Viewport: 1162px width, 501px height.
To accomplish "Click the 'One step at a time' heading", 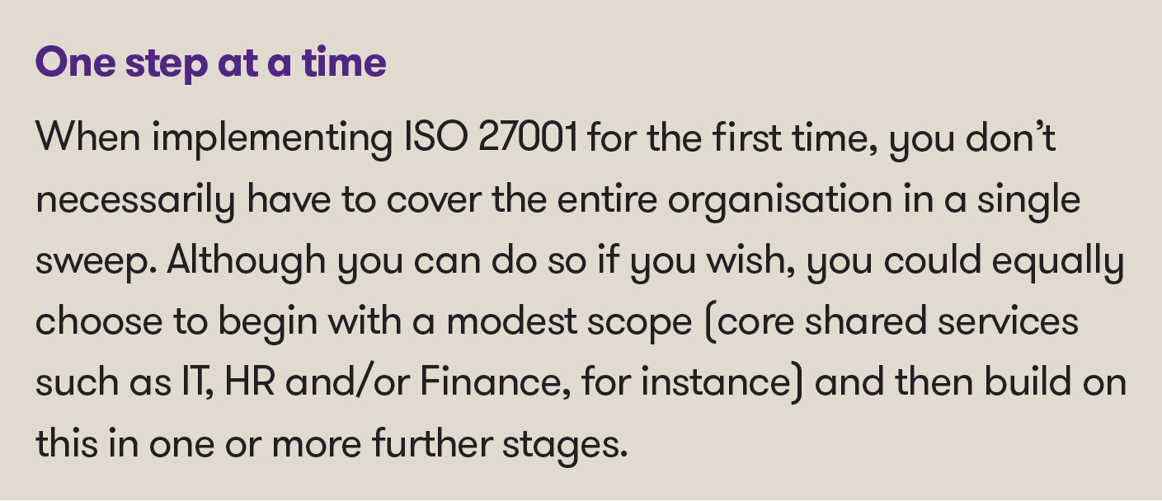I will (210, 62).
